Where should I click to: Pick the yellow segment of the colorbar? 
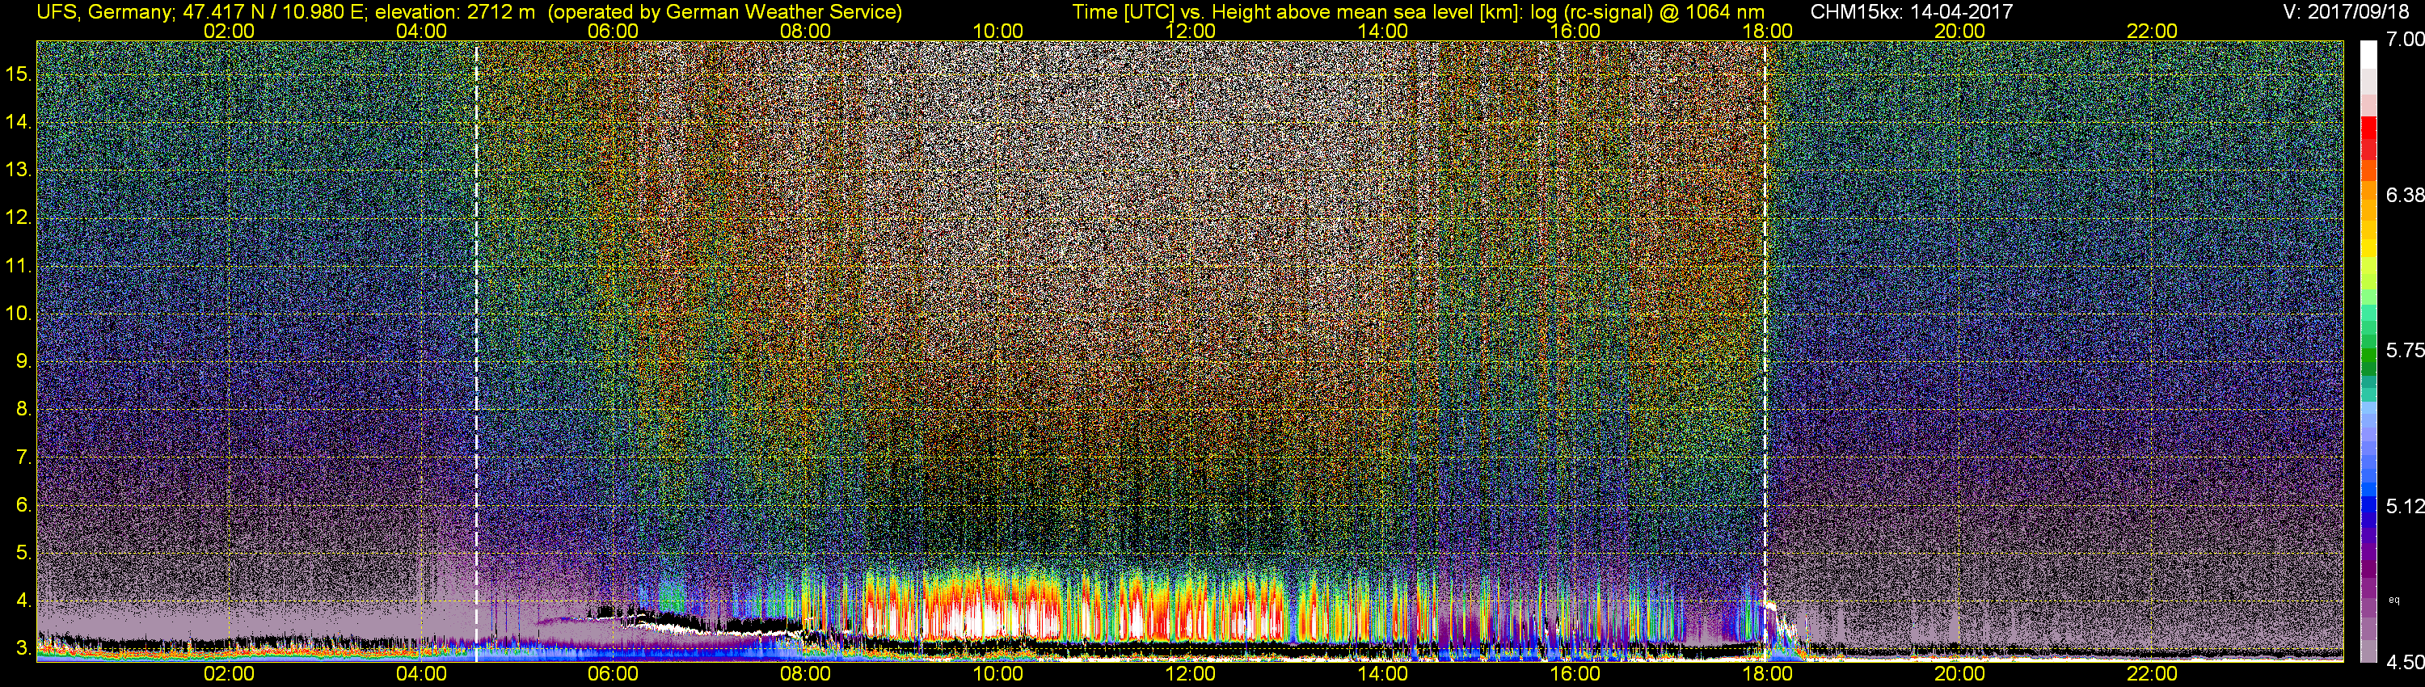click(2368, 250)
